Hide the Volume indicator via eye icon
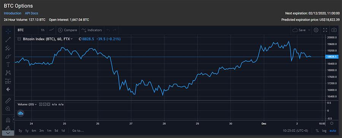Screen dimensions: 342x138 41,105
